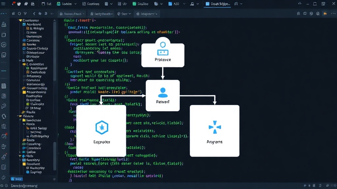The width and height of the screenshot is (337, 189).
Task: Open the 'UI' tab in the title bar
Action: pyautogui.click(x=122, y=4)
